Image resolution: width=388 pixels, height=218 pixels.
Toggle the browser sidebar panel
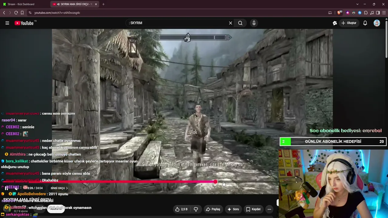(x=378, y=13)
